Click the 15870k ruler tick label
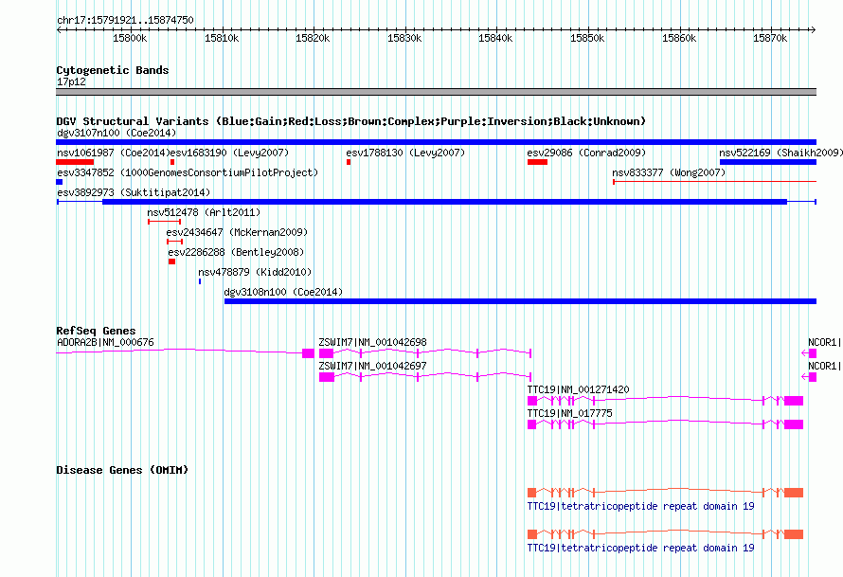The height and width of the screenshot is (577, 843). tap(770, 38)
